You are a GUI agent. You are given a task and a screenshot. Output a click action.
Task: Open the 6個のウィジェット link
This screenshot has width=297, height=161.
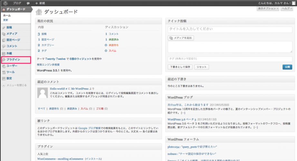(x=81, y=59)
